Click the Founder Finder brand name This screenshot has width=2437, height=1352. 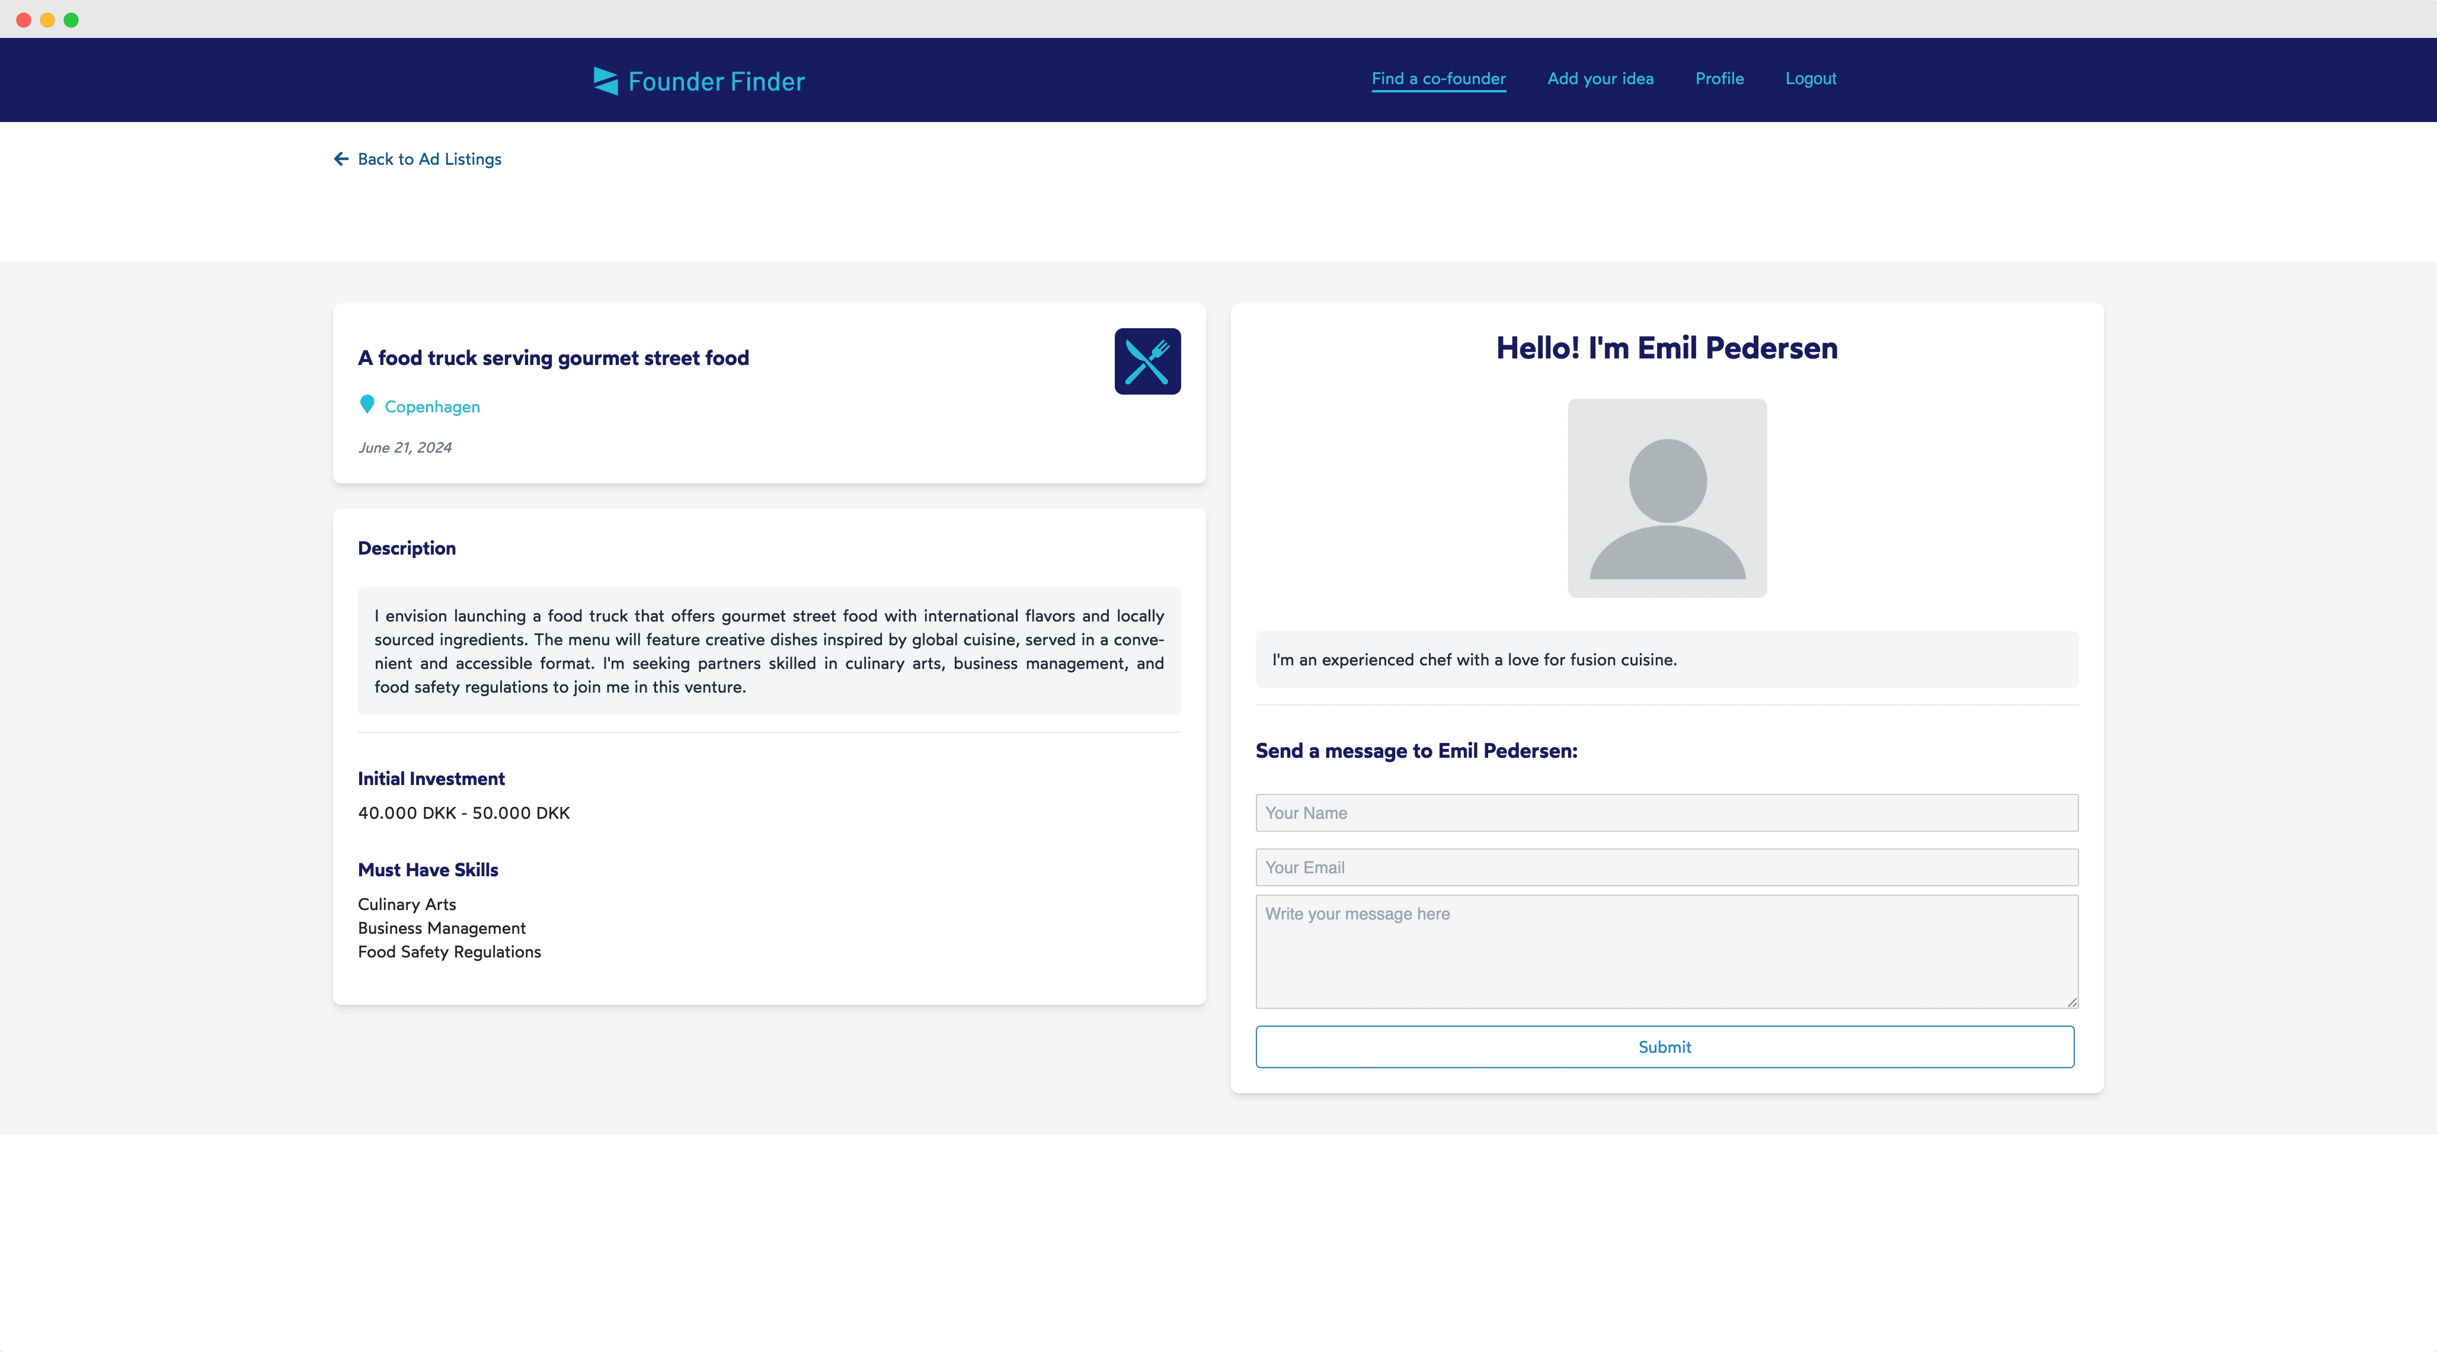point(716,81)
